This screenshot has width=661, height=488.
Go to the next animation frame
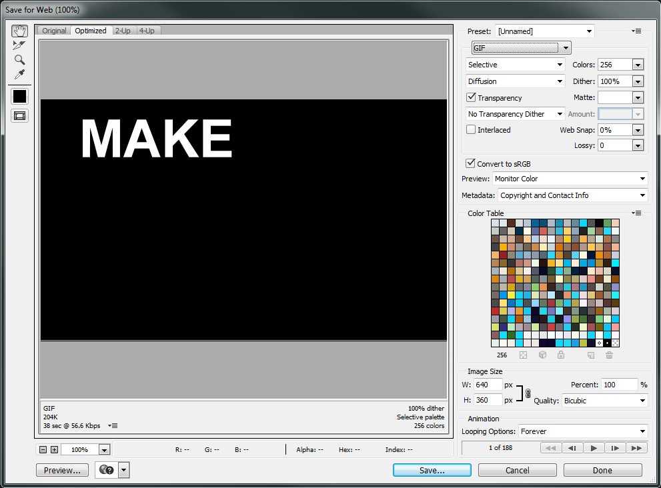tap(615, 448)
